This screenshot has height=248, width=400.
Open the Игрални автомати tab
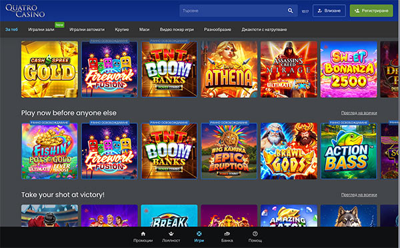[87, 29]
